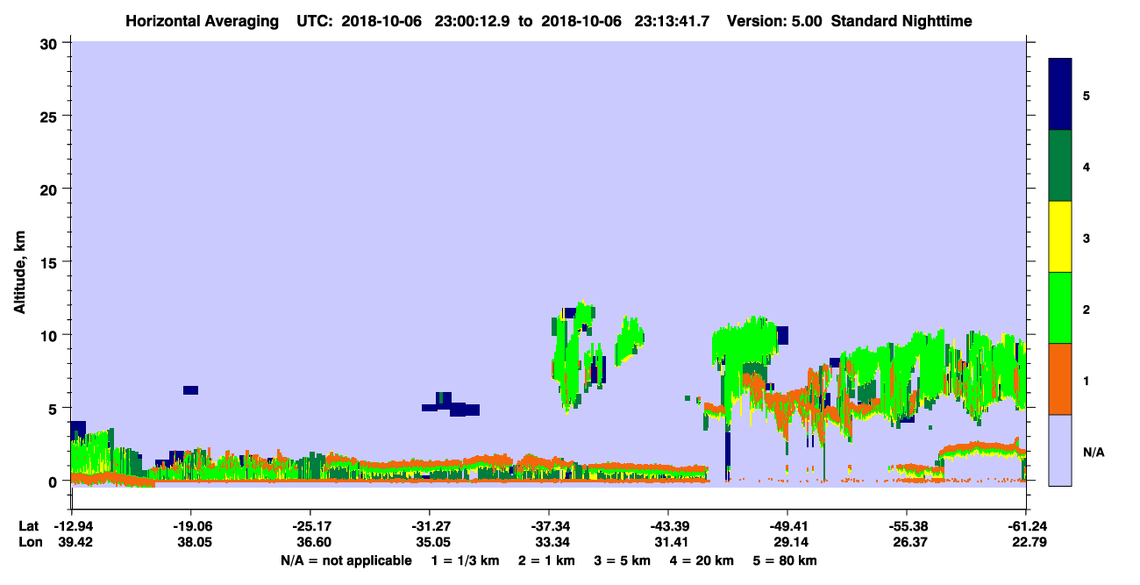The width and height of the screenshot is (1140, 585).
Task: Click 'Version: 5.00' in the title
Action: pos(774,21)
